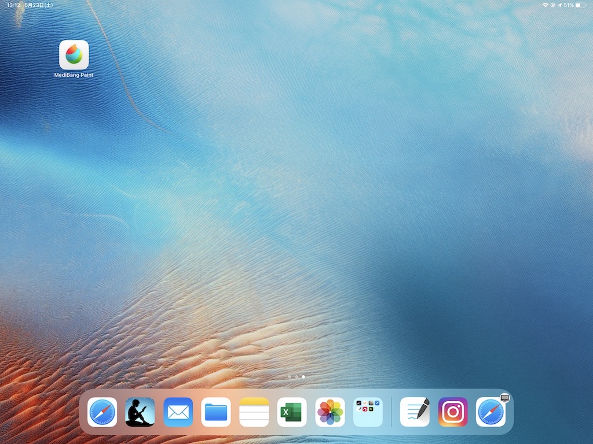Tap the location arrow status icon
This screenshot has height=444, width=593.
pyautogui.click(x=559, y=5)
